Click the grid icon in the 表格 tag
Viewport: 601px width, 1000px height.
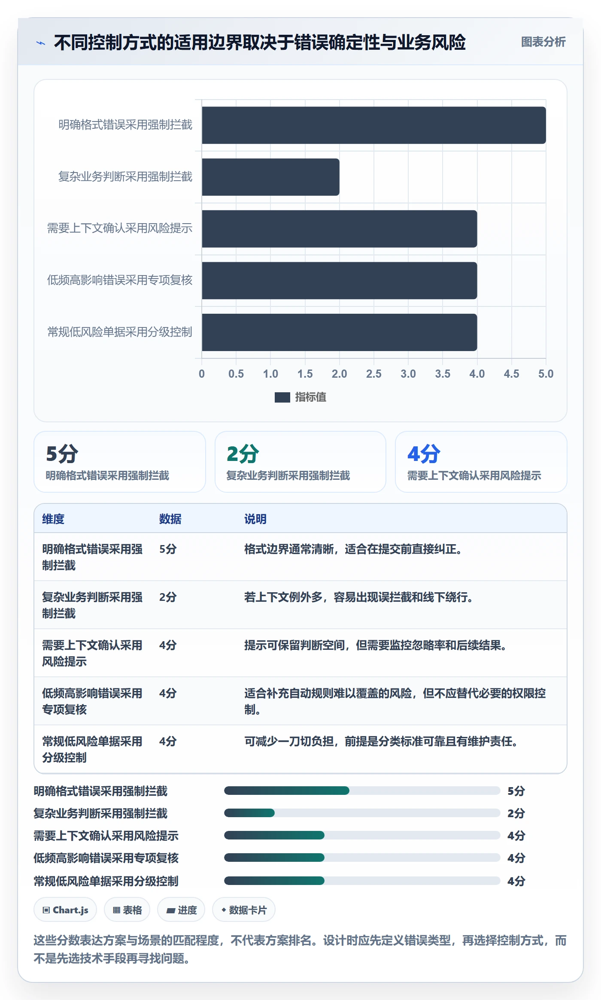coord(116,910)
